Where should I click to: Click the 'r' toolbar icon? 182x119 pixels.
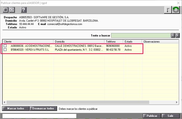point(168,10)
